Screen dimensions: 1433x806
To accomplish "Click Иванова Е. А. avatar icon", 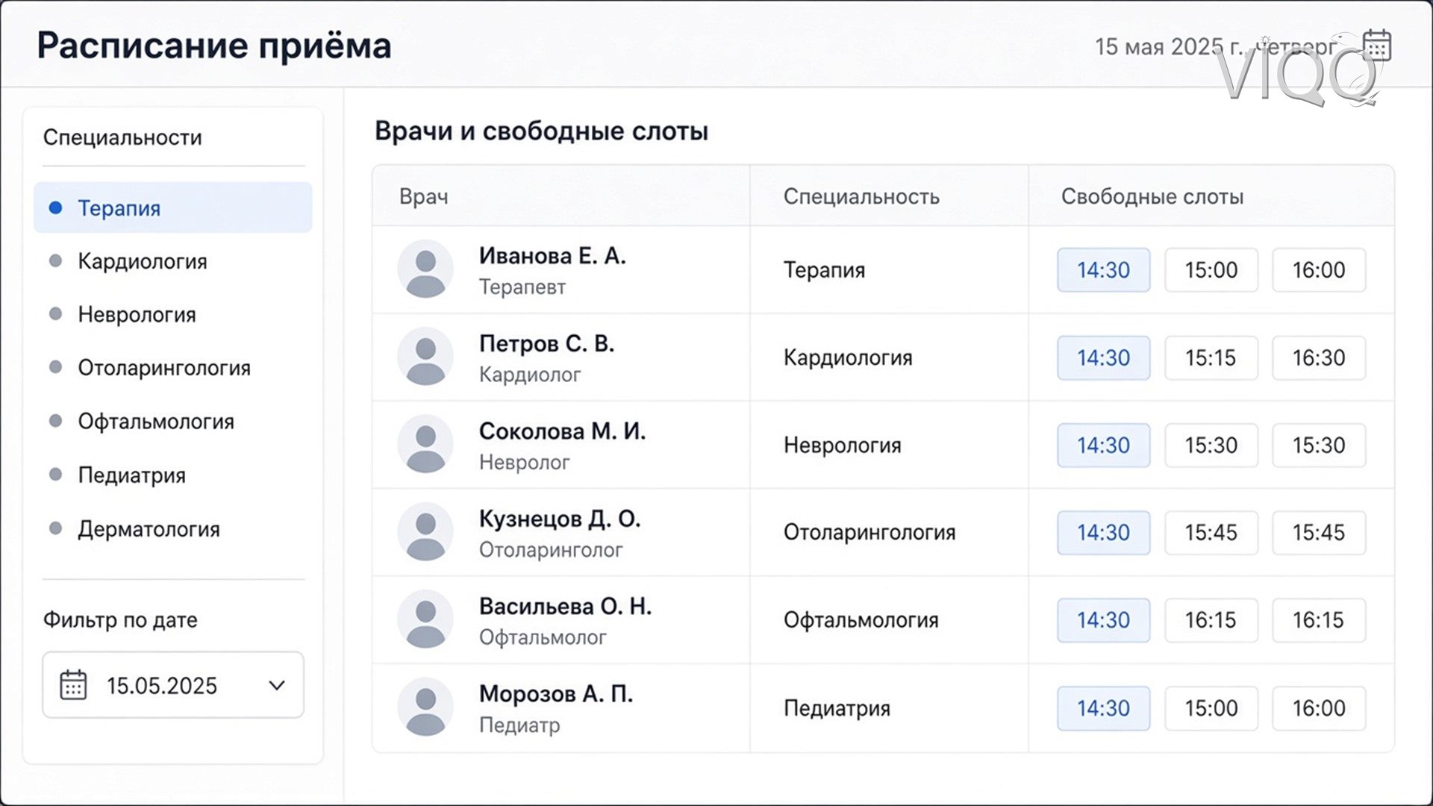I will [x=425, y=269].
